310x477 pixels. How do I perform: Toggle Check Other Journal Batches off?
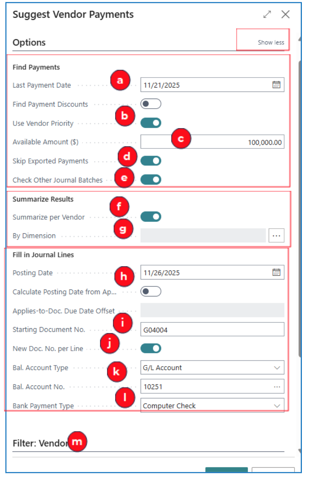(151, 180)
